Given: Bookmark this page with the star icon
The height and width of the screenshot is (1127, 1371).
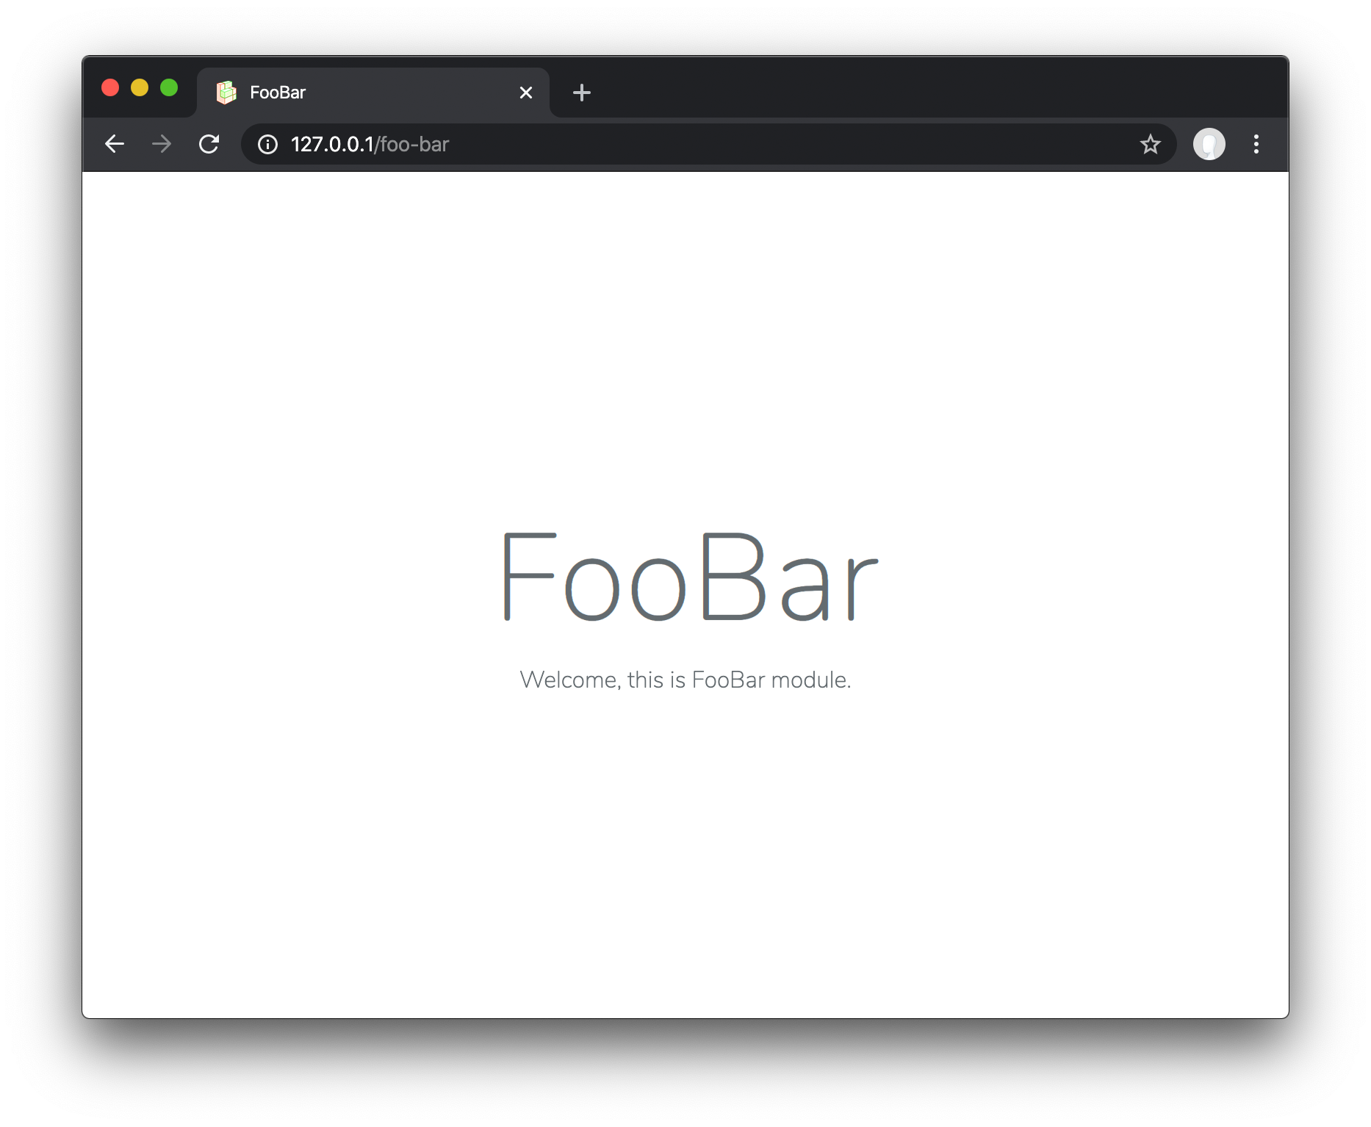Looking at the screenshot, I should click(1151, 144).
